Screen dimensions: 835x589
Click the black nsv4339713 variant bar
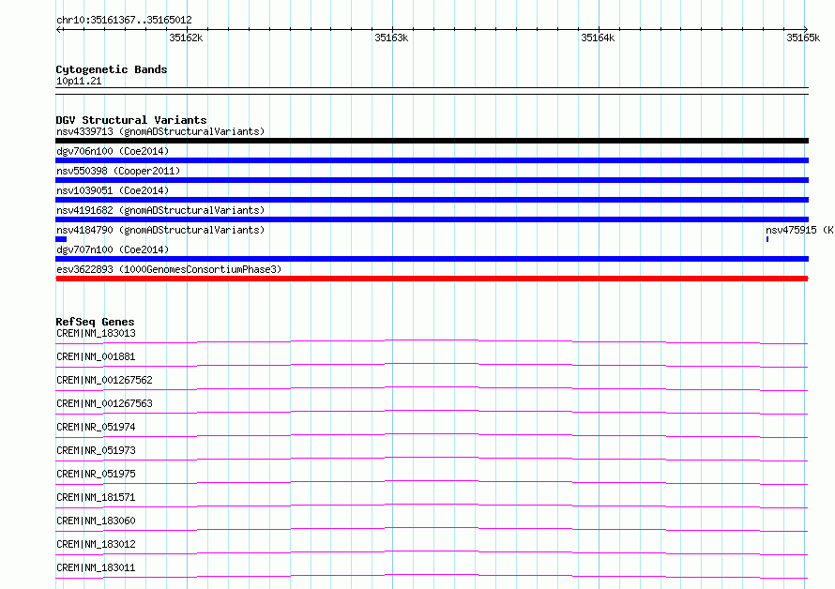point(432,141)
